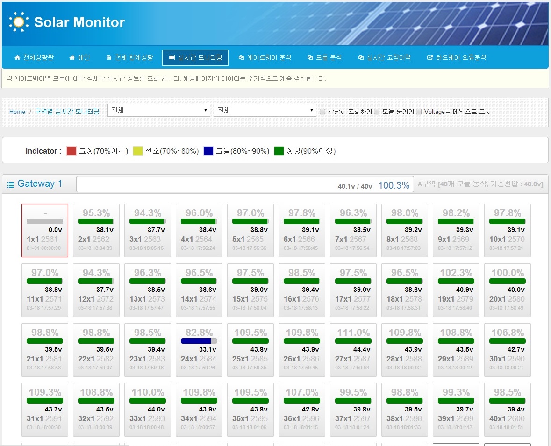
Task: Open the second 전체 dropdown
Action: pyautogui.click(x=265, y=110)
